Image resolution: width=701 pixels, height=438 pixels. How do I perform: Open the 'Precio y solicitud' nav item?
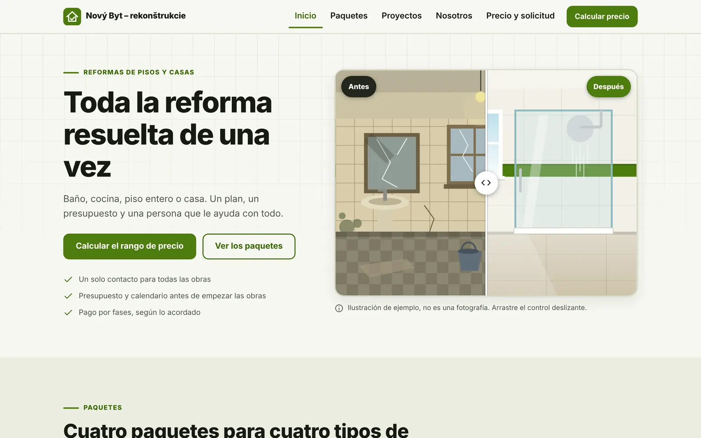click(520, 16)
